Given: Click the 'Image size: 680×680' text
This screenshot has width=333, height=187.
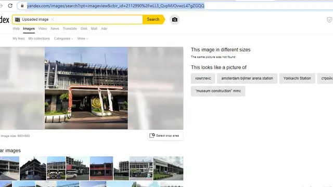Looking at the screenshot, I should (x=15, y=136).
